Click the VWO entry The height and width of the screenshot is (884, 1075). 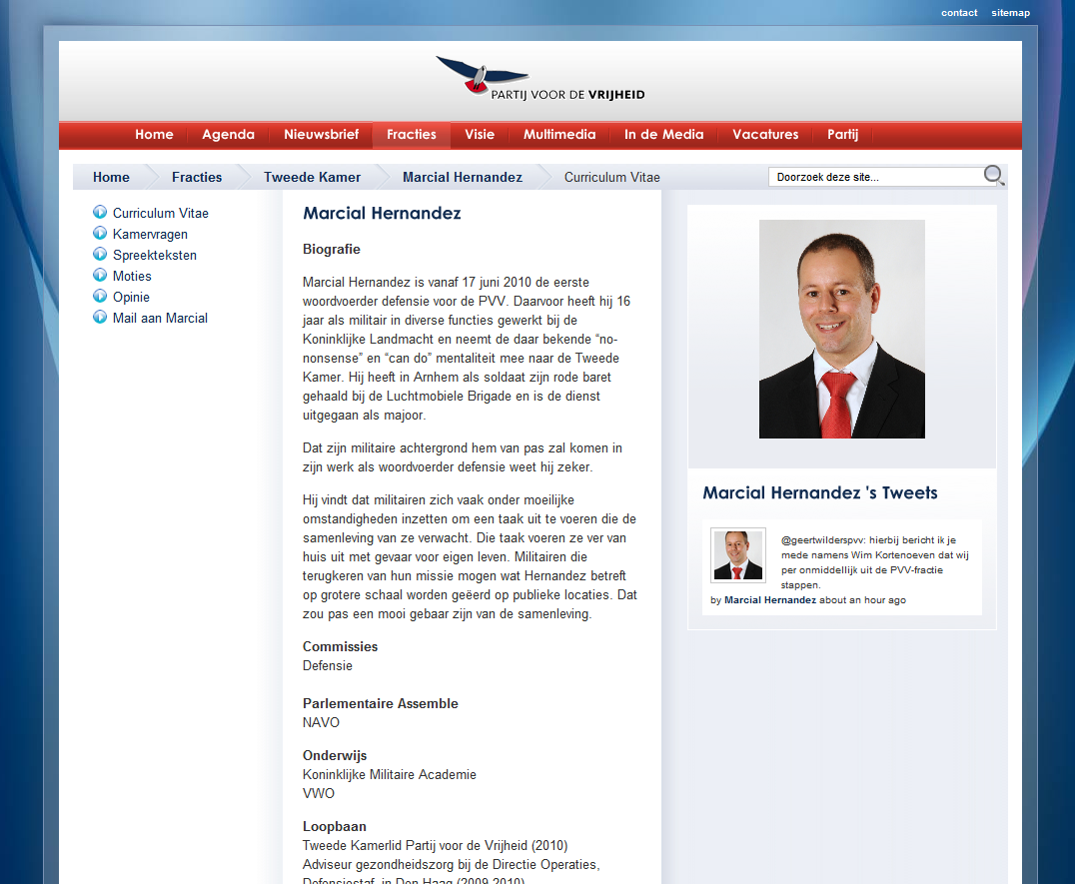[319, 793]
